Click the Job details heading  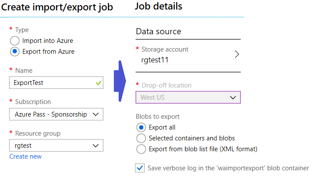(x=158, y=6)
